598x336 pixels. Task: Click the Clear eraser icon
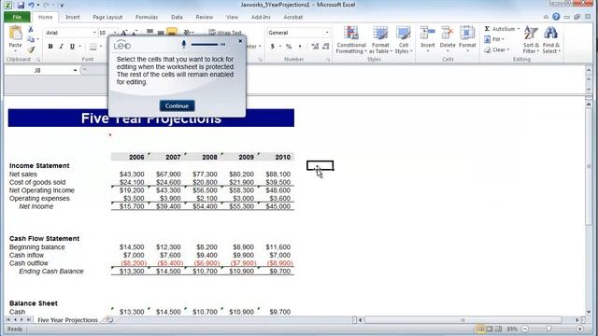487,49
